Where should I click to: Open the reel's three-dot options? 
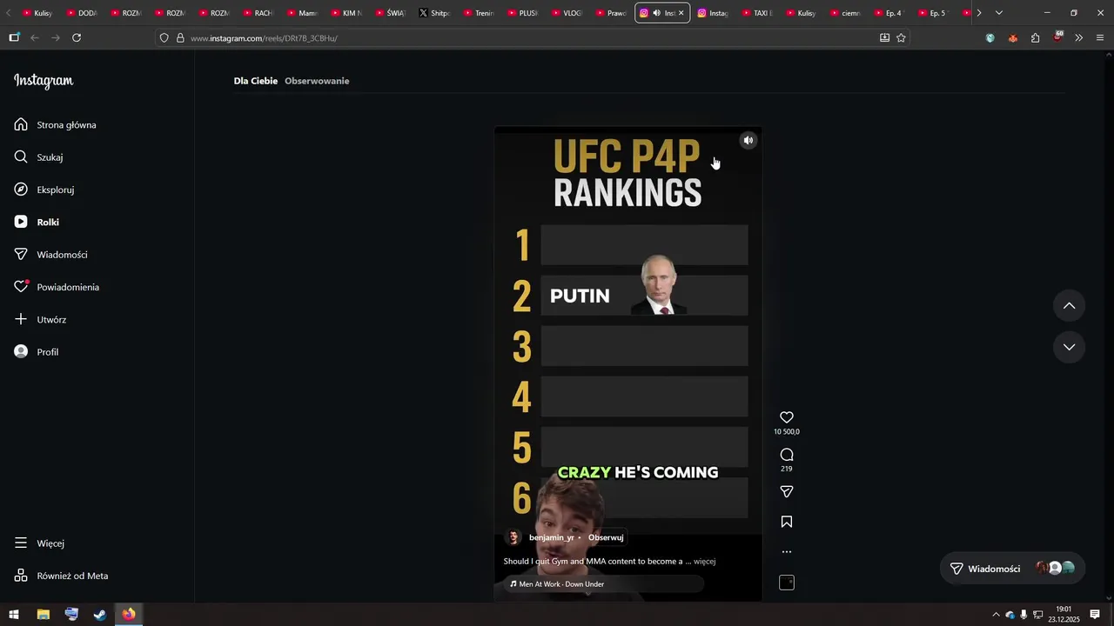click(787, 551)
